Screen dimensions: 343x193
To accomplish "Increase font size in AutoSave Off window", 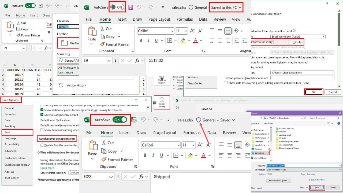I will pyautogui.click(x=192, y=31).
